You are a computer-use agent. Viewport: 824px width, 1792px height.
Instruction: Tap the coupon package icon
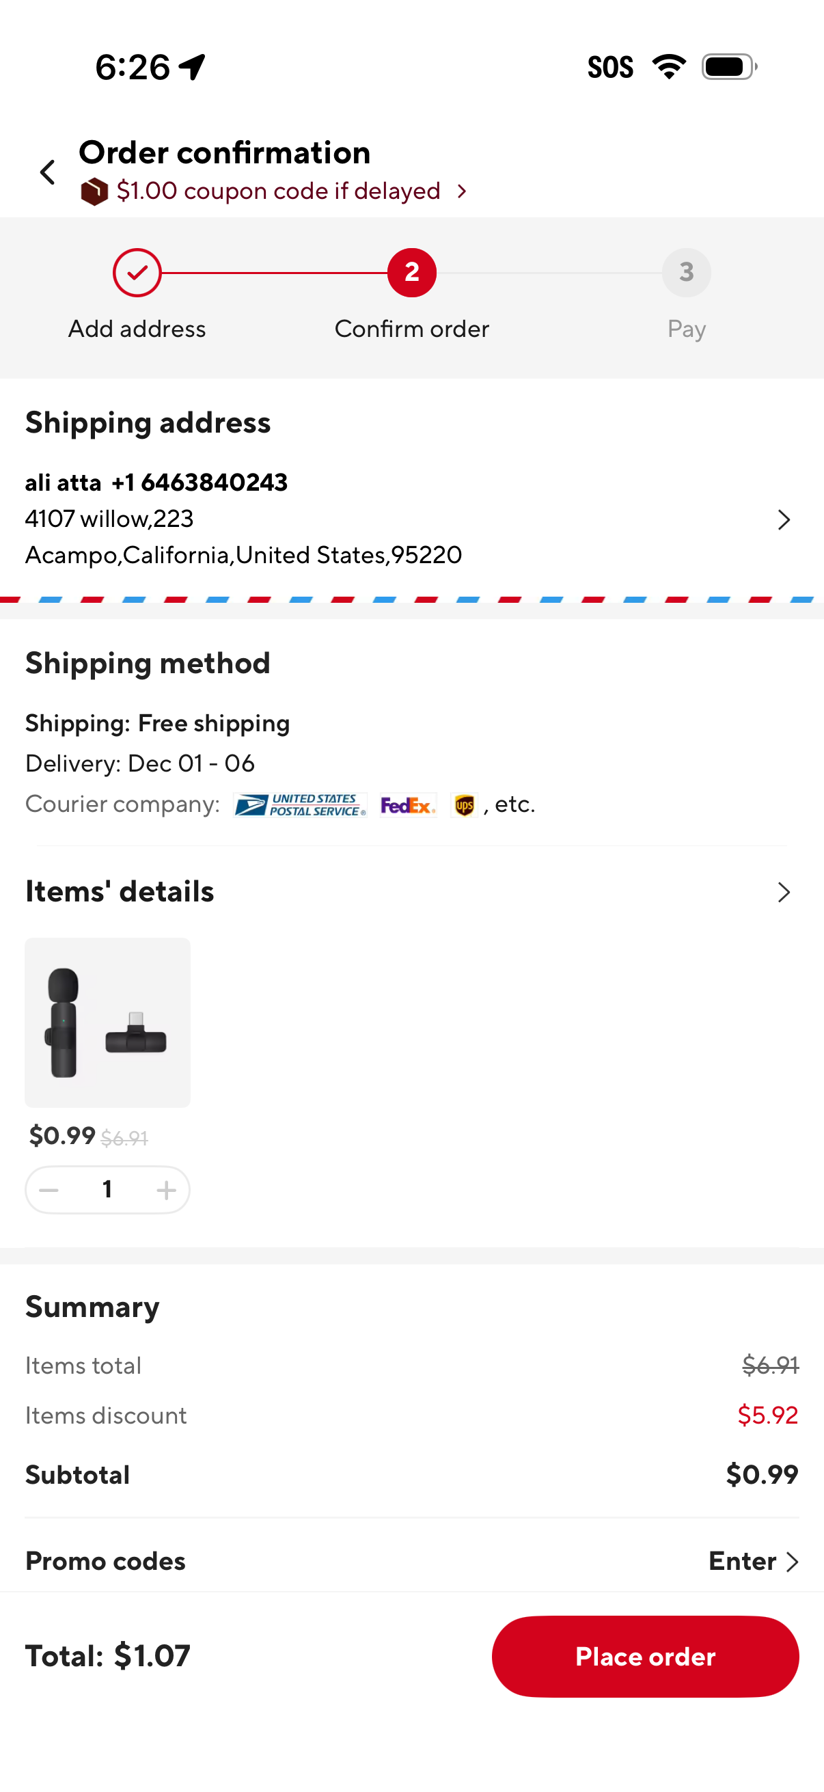point(94,191)
